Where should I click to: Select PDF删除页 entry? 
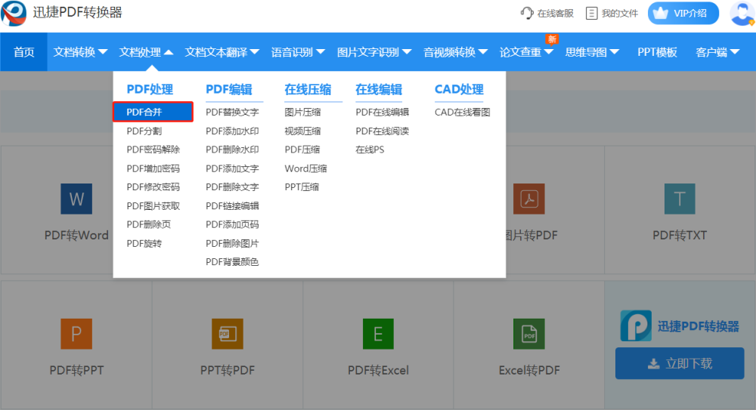tap(148, 224)
